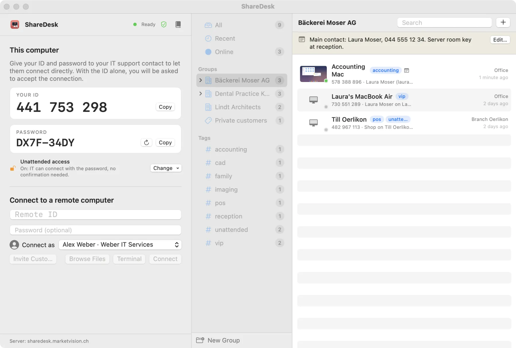The image size is (516, 348).
Task: Focus the Search field
Action: click(x=444, y=23)
